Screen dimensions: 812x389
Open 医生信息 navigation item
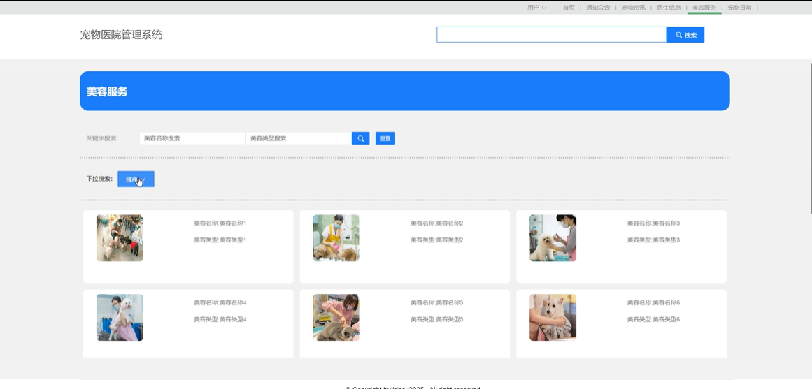tap(669, 7)
